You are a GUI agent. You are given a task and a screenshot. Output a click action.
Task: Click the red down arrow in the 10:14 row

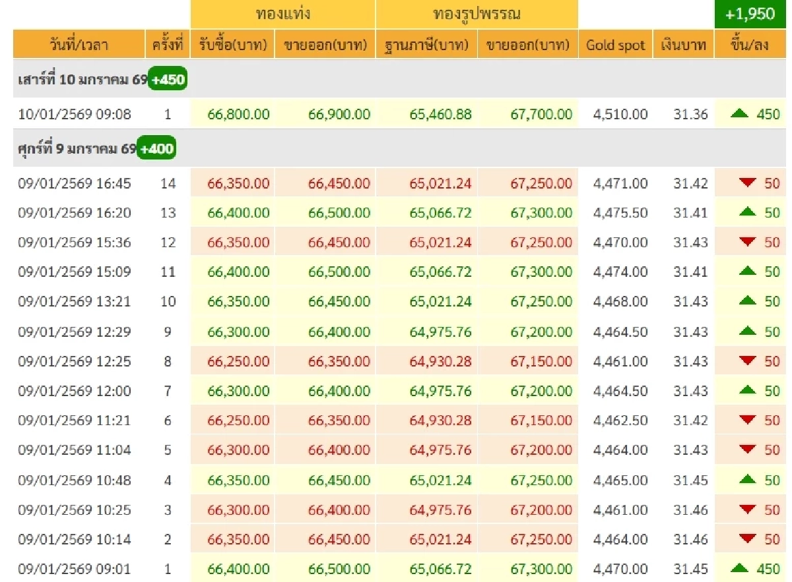tap(748, 539)
